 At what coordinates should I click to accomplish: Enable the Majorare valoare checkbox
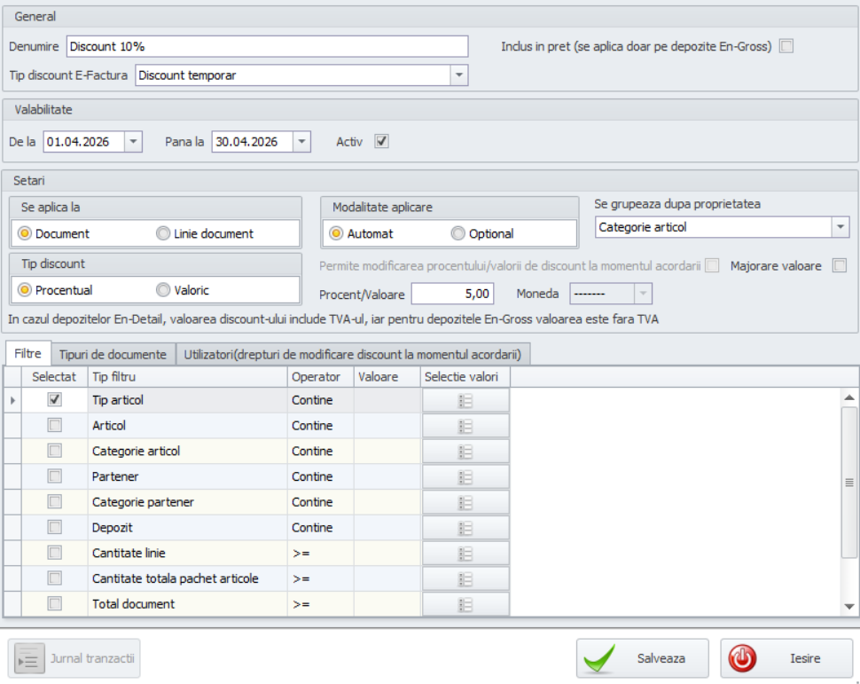coord(839,265)
